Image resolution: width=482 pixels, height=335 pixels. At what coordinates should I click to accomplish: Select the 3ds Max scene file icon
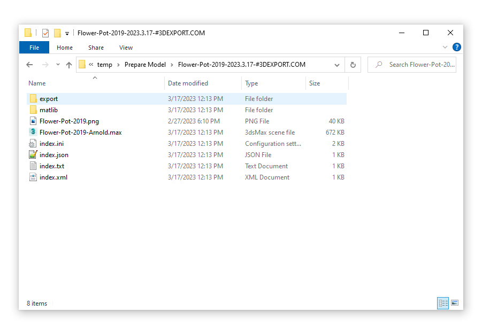click(33, 132)
